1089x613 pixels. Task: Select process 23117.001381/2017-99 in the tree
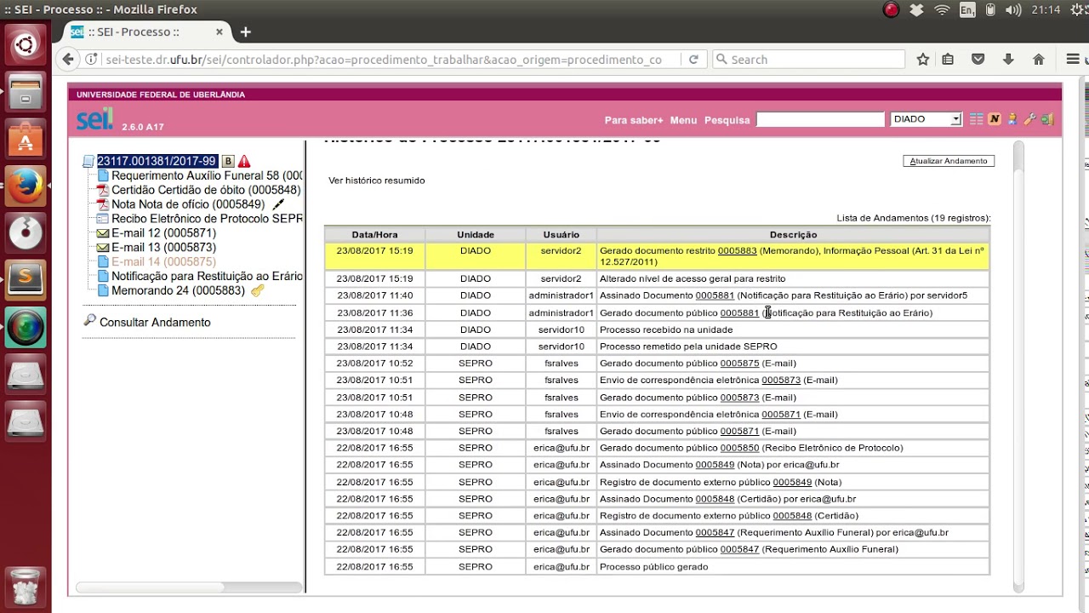click(x=157, y=161)
